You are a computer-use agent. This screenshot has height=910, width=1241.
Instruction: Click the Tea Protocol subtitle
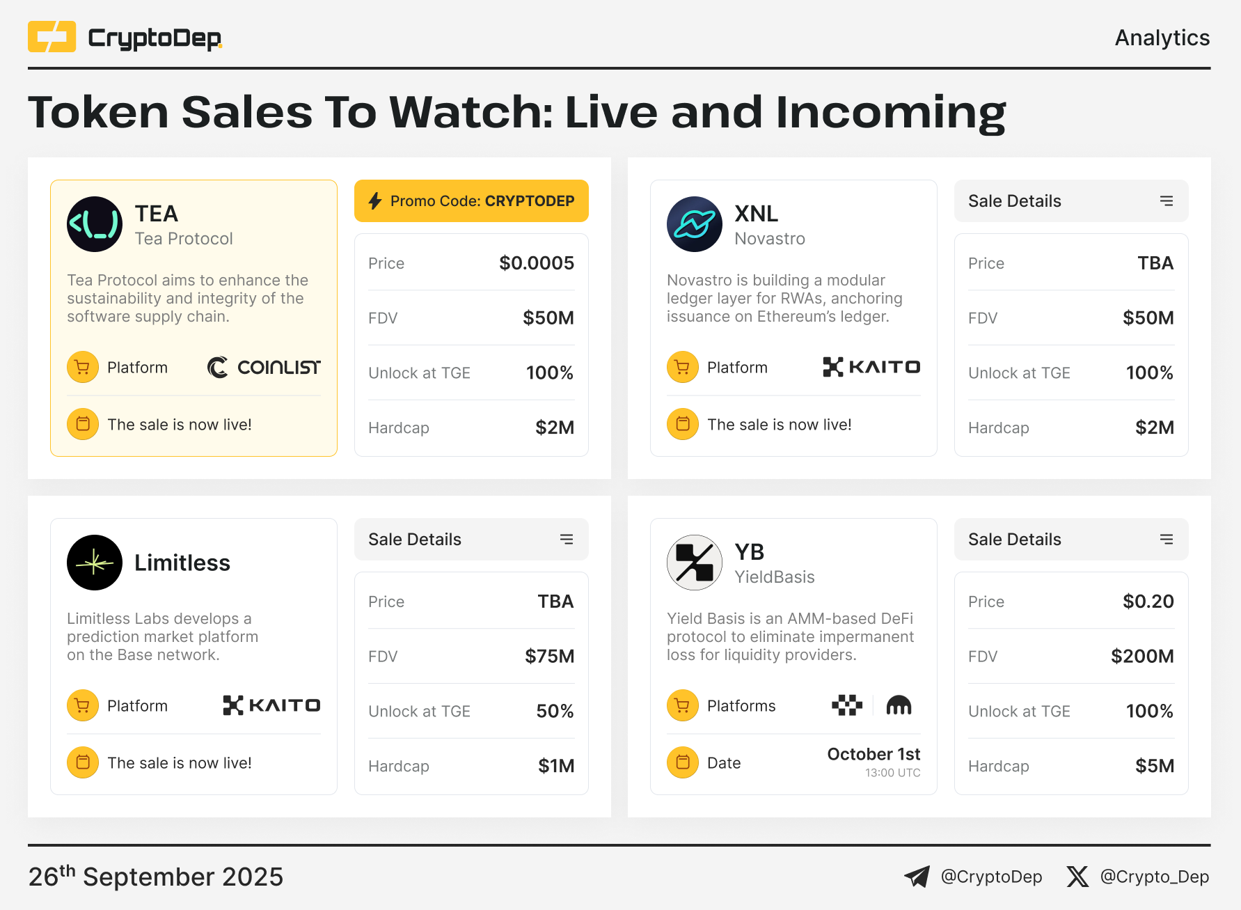pos(184,239)
